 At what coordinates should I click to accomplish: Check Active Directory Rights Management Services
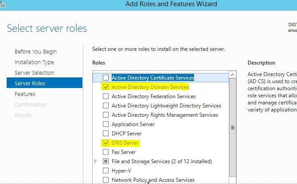tap(106, 115)
